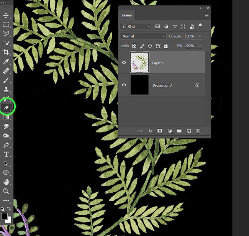Click the Layers panel tab
Viewport: 249px width, 236px height.
tap(127, 15)
